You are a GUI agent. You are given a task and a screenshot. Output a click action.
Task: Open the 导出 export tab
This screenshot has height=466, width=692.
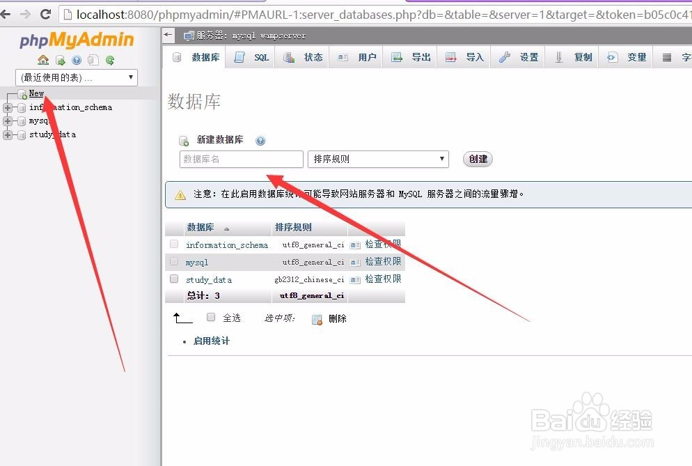(409, 57)
